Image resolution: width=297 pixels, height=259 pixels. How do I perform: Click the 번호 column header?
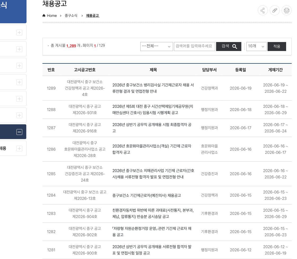click(51, 70)
